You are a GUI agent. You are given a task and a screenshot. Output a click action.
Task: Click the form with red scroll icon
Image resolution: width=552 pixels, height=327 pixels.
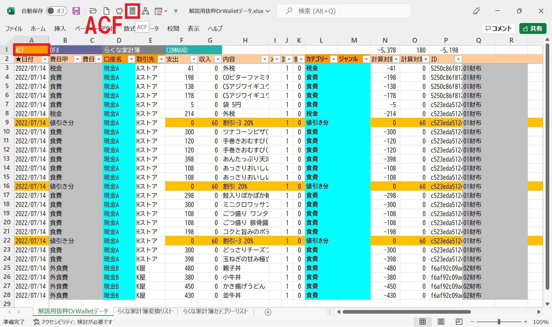coord(158,12)
